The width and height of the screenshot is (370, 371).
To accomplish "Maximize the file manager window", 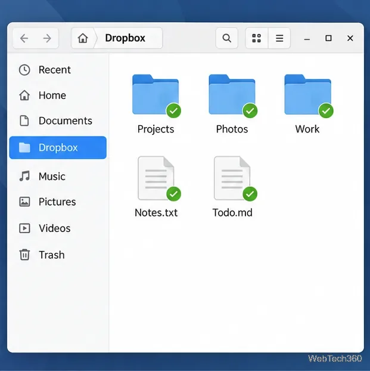I will 328,38.
